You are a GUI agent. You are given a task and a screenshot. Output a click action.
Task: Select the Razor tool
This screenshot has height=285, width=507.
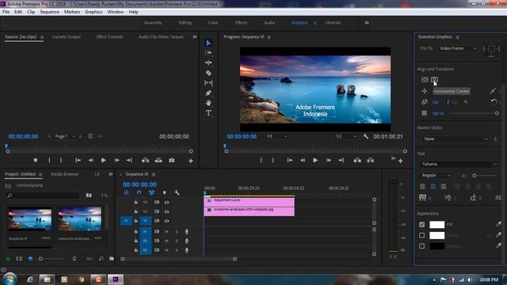pyautogui.click(x=208, y=73)
